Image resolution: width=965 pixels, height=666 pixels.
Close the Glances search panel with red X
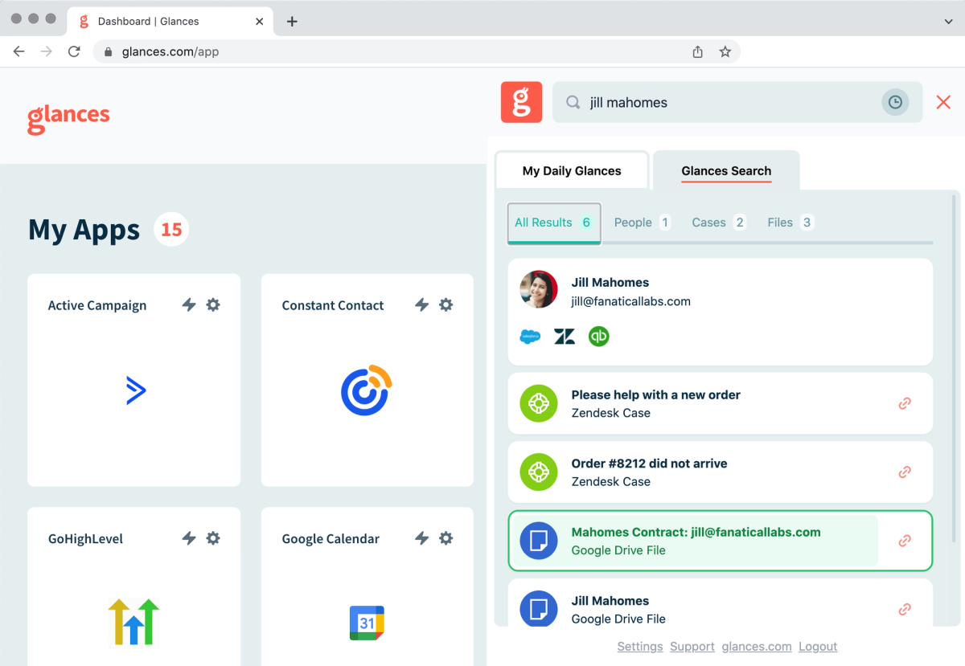(943, 102)
